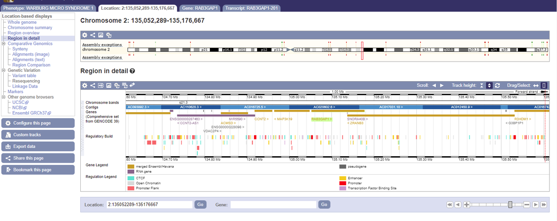Jump far right with the double-arrow button
Image resolution: width=557 pixels, height=221 pixels.
pos(543,204)
